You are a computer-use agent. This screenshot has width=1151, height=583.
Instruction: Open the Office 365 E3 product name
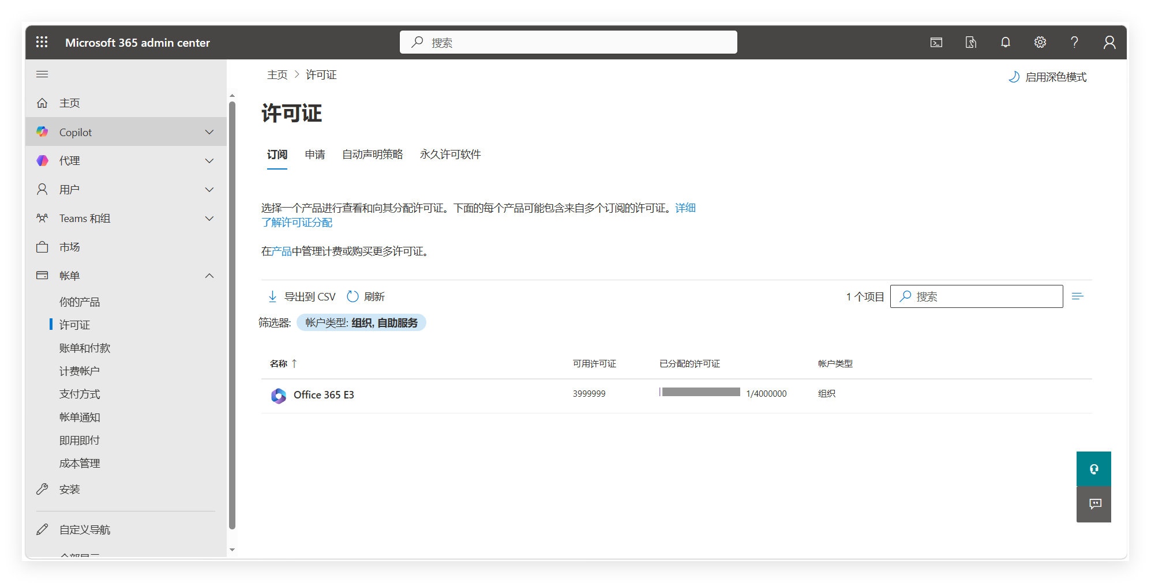click(324, 395)
